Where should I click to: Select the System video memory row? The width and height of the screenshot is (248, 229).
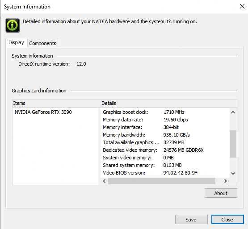[x=165, y=158]
